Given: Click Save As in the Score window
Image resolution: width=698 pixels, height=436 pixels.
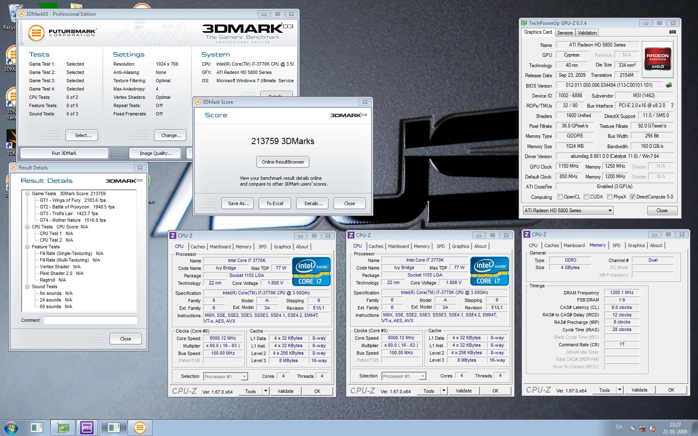Looking at the screenshot, I should [x=238, y=203].
